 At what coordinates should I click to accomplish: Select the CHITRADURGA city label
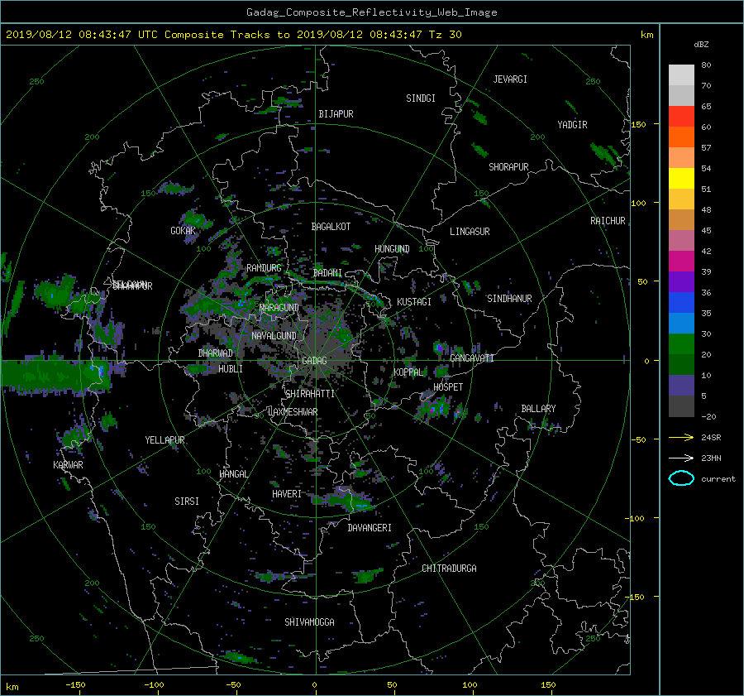click(x=449, y=569)
